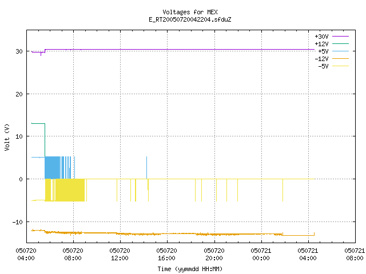Image resolution: width=366 pixels, height=274 pixels.
Task: Click the x-axis label 050721 04:00
Action: click(x=308, y=254)
